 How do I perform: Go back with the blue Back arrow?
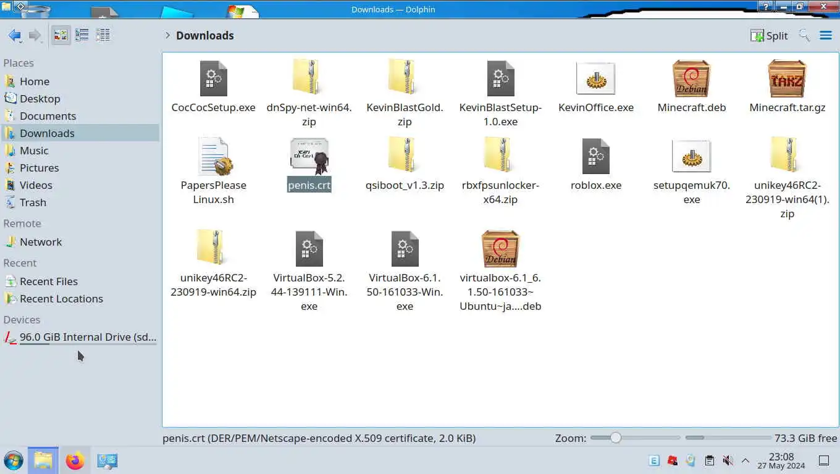click(x=14, y=36)
